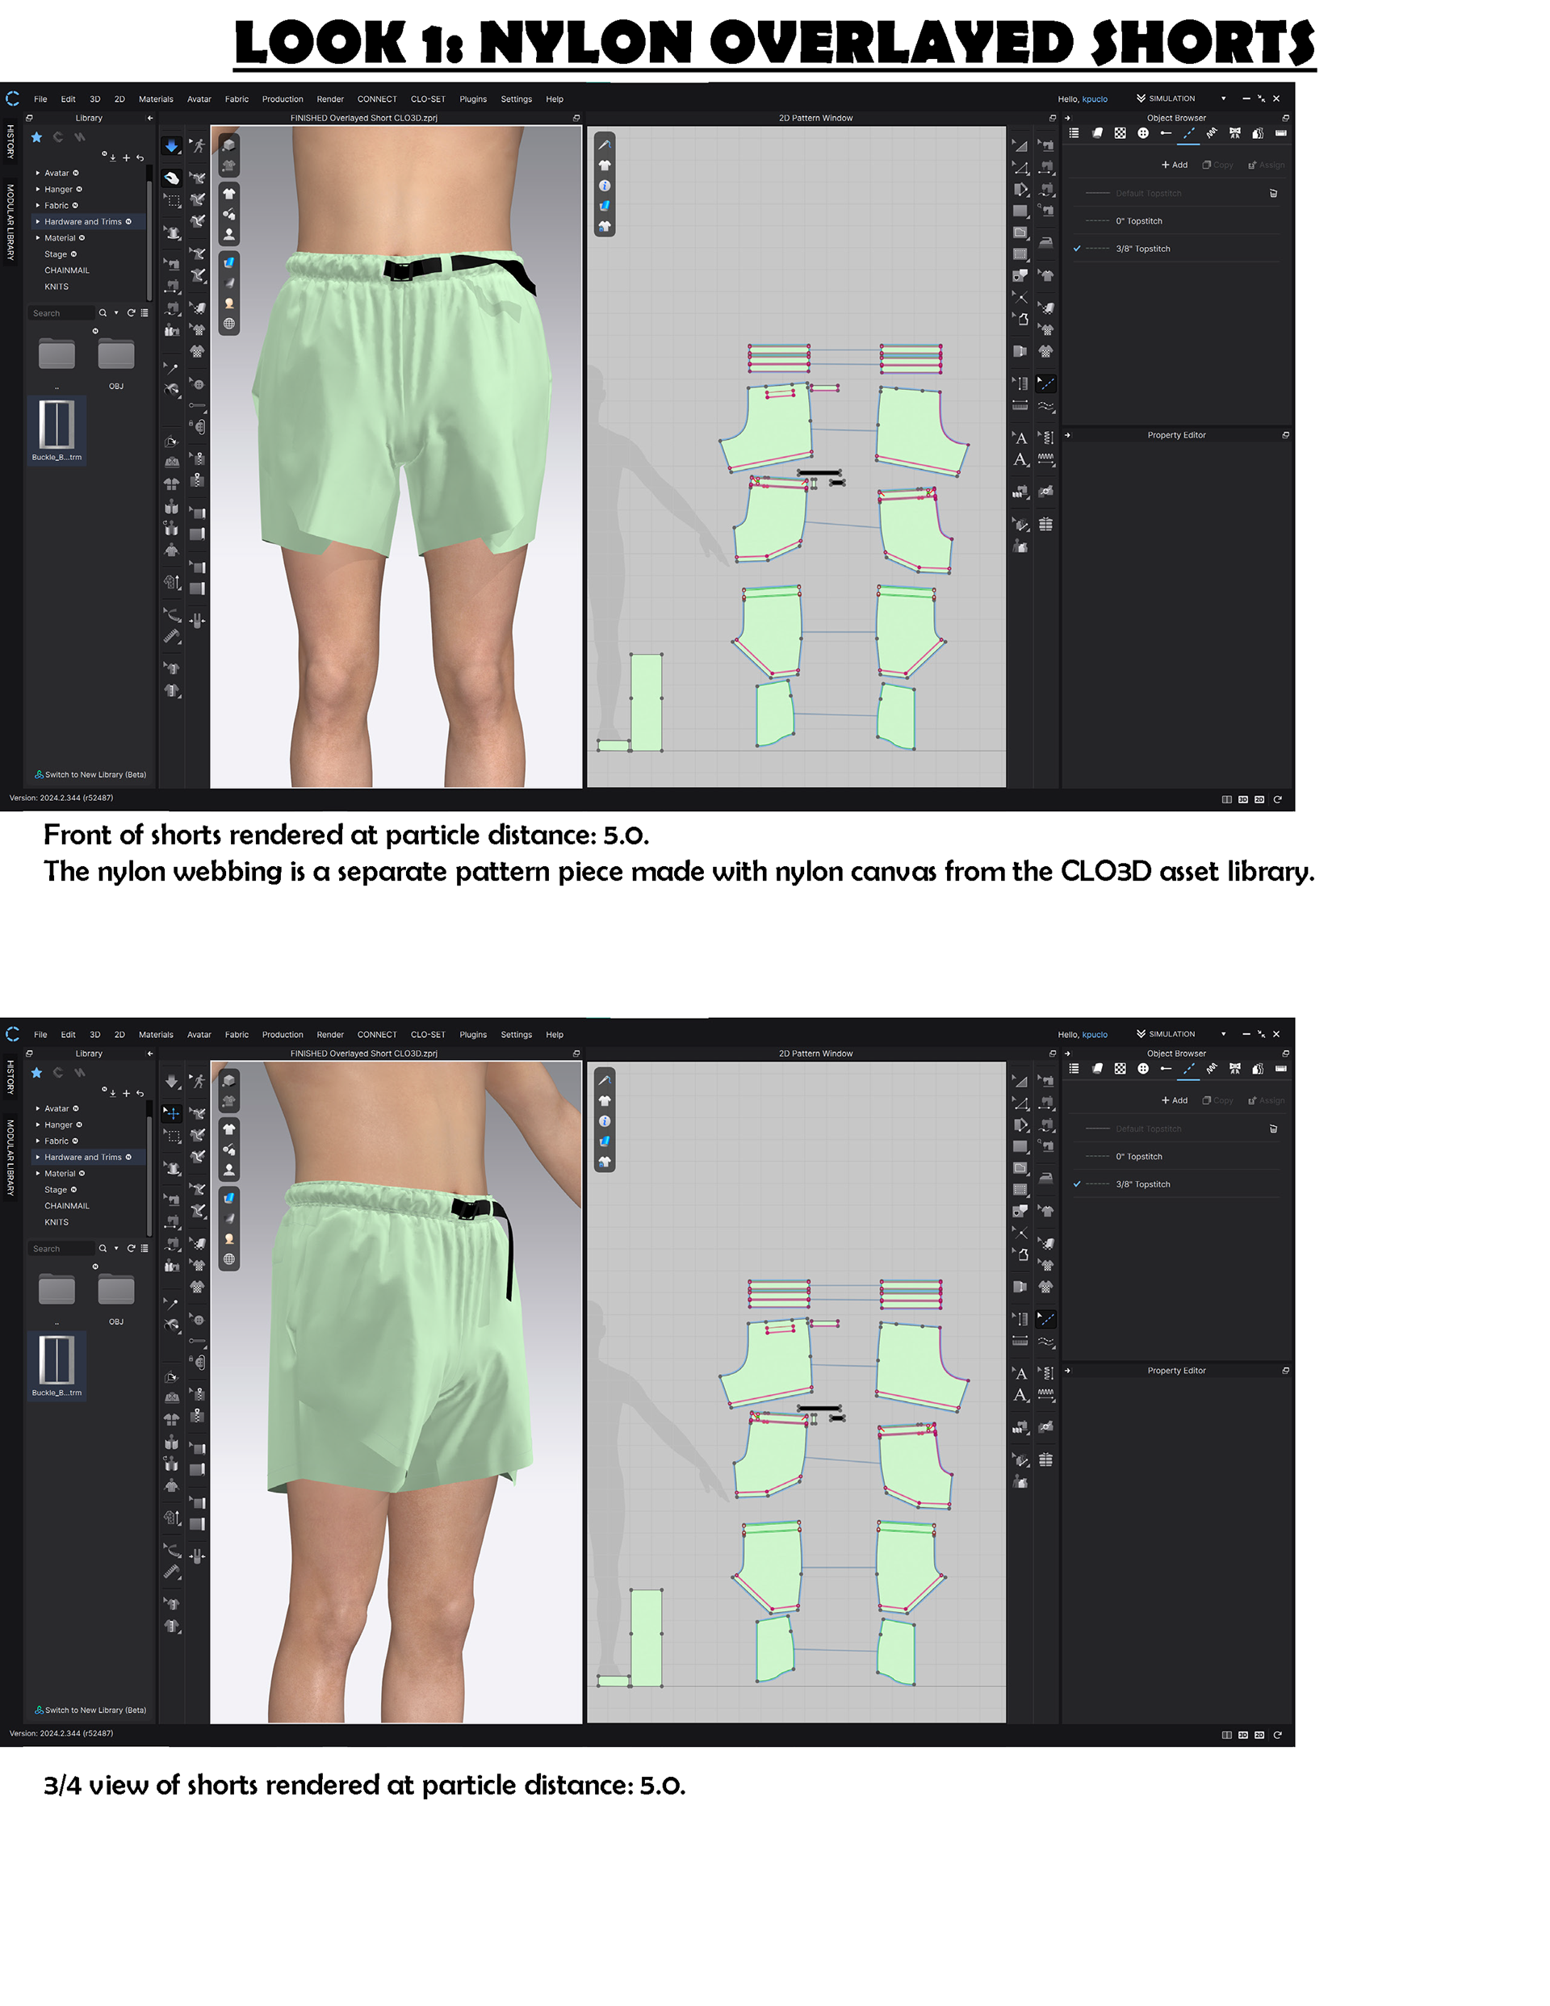
Task: Open the Button tab icon in front-view Object Browser
Action: click(1143, 133)
